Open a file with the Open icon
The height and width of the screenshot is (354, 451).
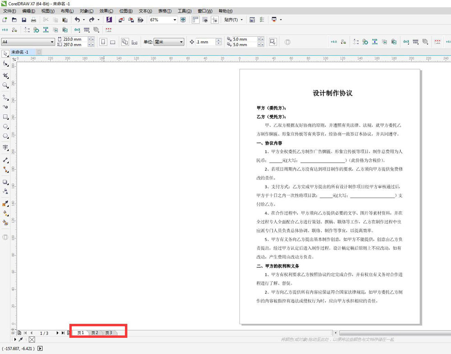point(14,19)
